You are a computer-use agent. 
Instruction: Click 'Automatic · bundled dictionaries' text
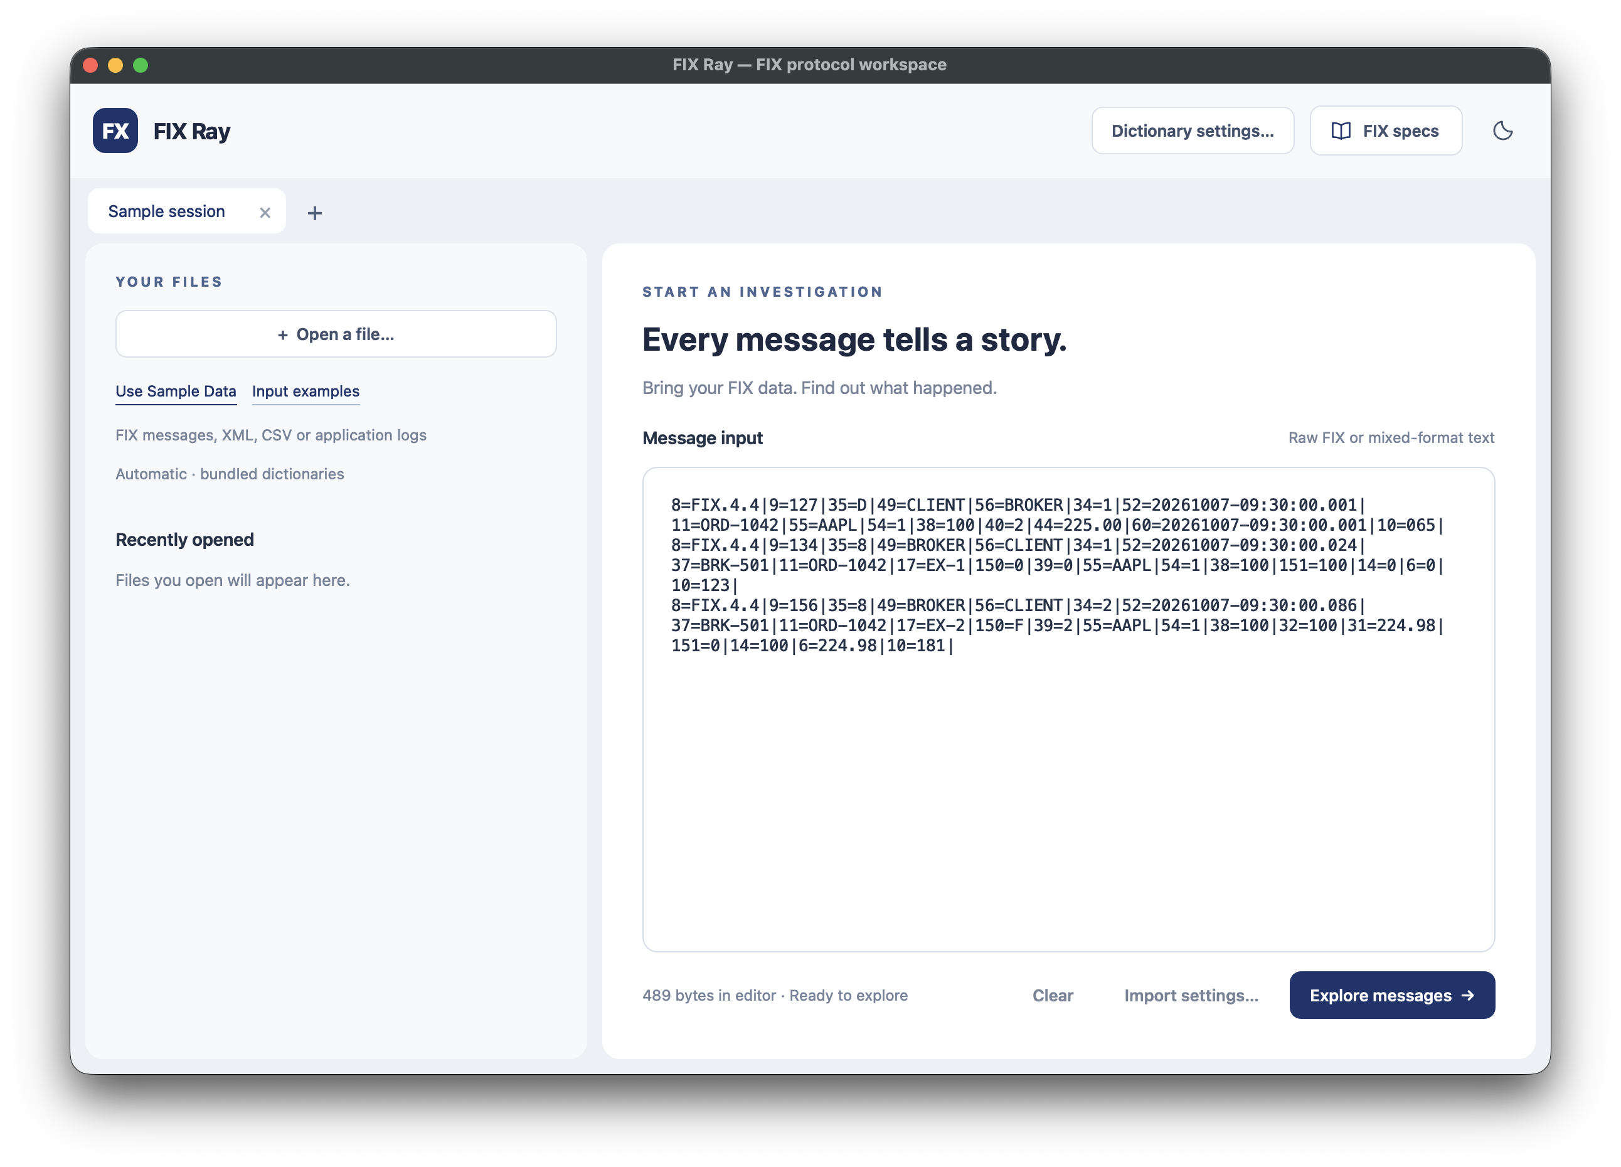pos(230,474)
